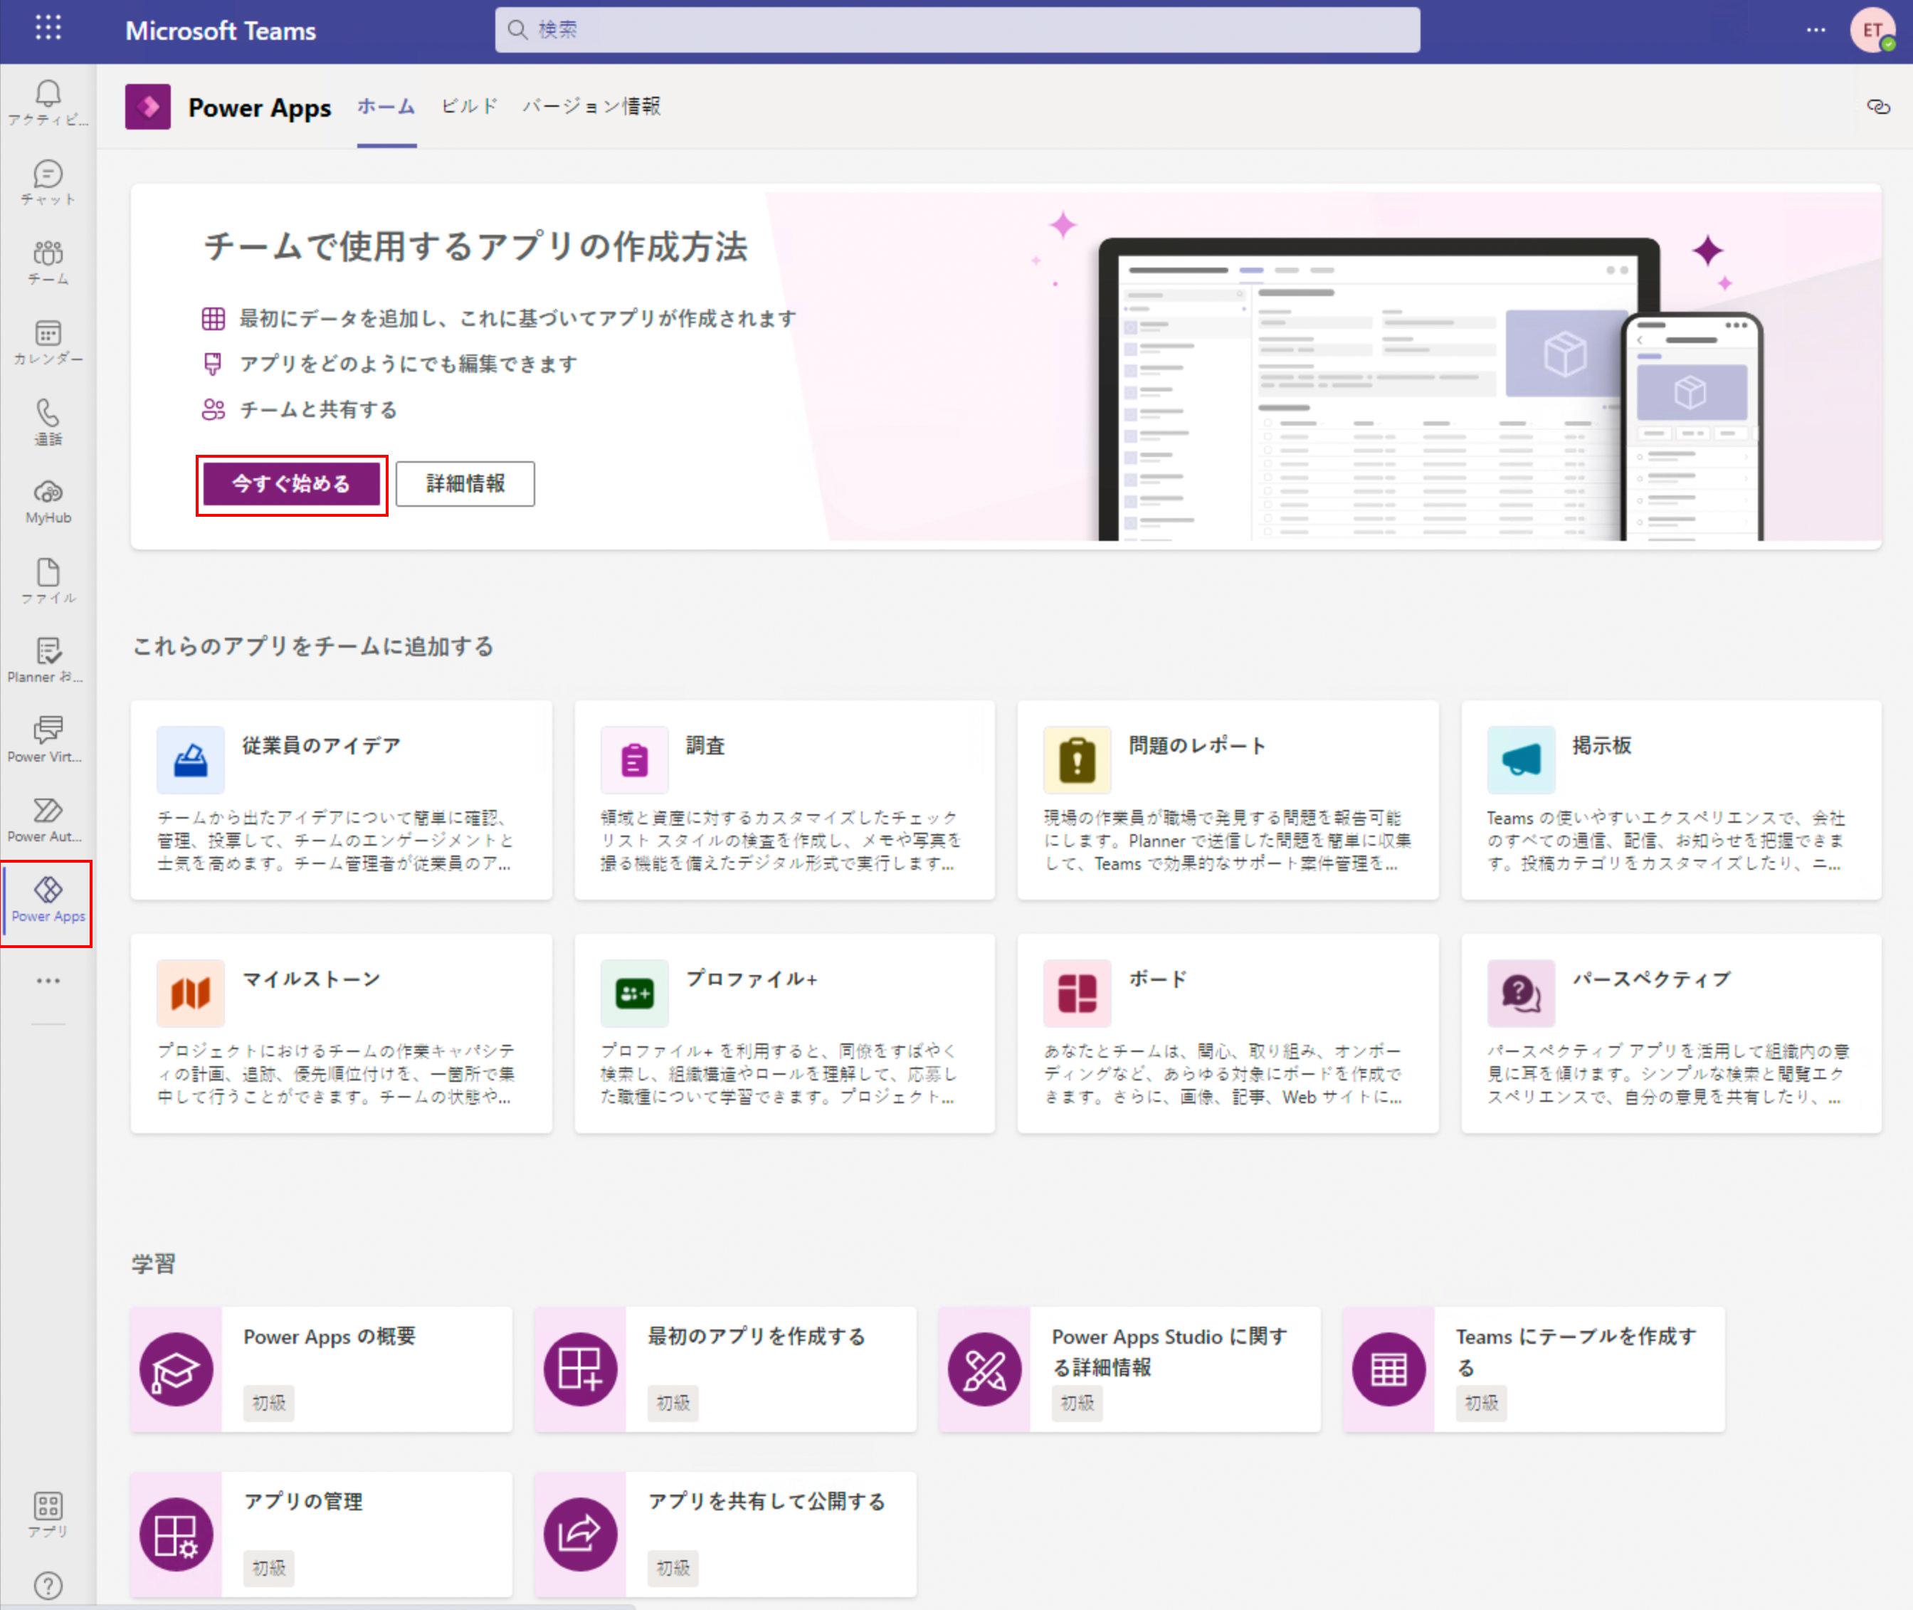Expand more apps ellipsis in sidebar
This screenshot has height=1610, width=1913.
click(48, 980)
